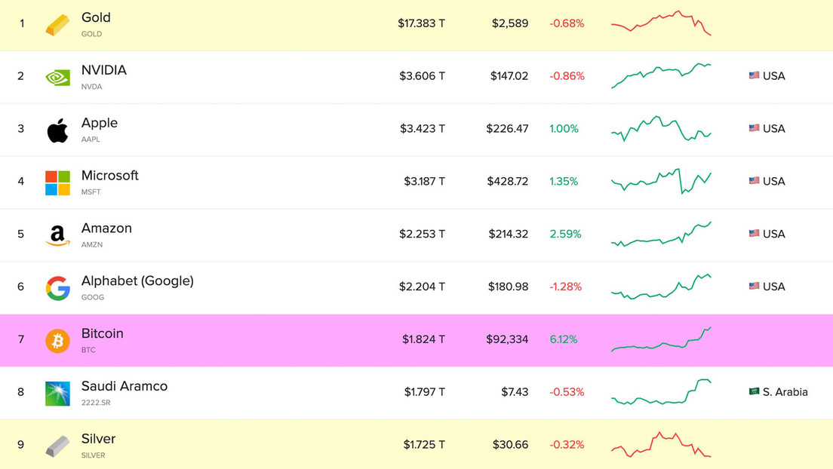Open the NVIDIA company link

[x=104, y=71]
